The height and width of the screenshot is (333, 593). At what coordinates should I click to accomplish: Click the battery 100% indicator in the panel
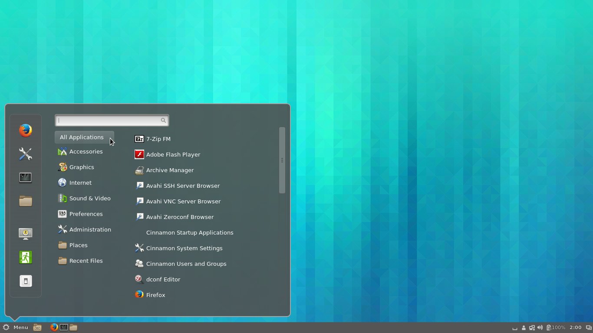click(x=556, y=328)
